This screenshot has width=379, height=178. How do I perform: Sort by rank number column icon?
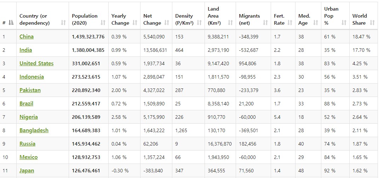pos(11,23)
